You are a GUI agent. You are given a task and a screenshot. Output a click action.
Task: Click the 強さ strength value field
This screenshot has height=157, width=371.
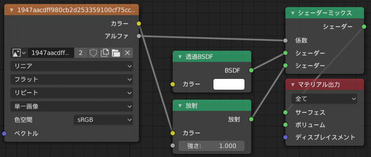[211, 146]
